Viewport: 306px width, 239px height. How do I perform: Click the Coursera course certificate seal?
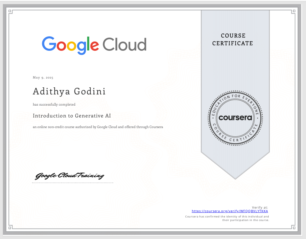click(235, 118)
